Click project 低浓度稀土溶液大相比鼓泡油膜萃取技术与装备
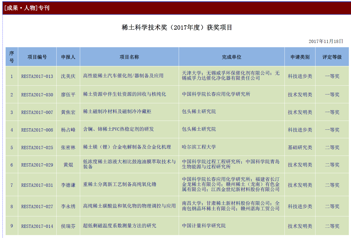Viewport: 351px width, 238px height. point(129,164)
